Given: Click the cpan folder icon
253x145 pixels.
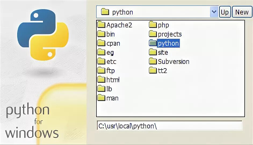Looking at the screenshot, I should pyautogui.click(x=101, y=43).
